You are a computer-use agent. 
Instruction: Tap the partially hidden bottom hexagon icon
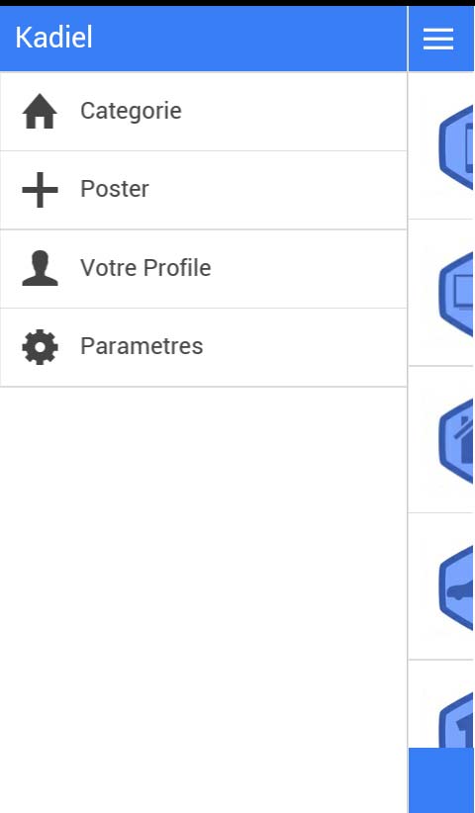pos(456,721)
